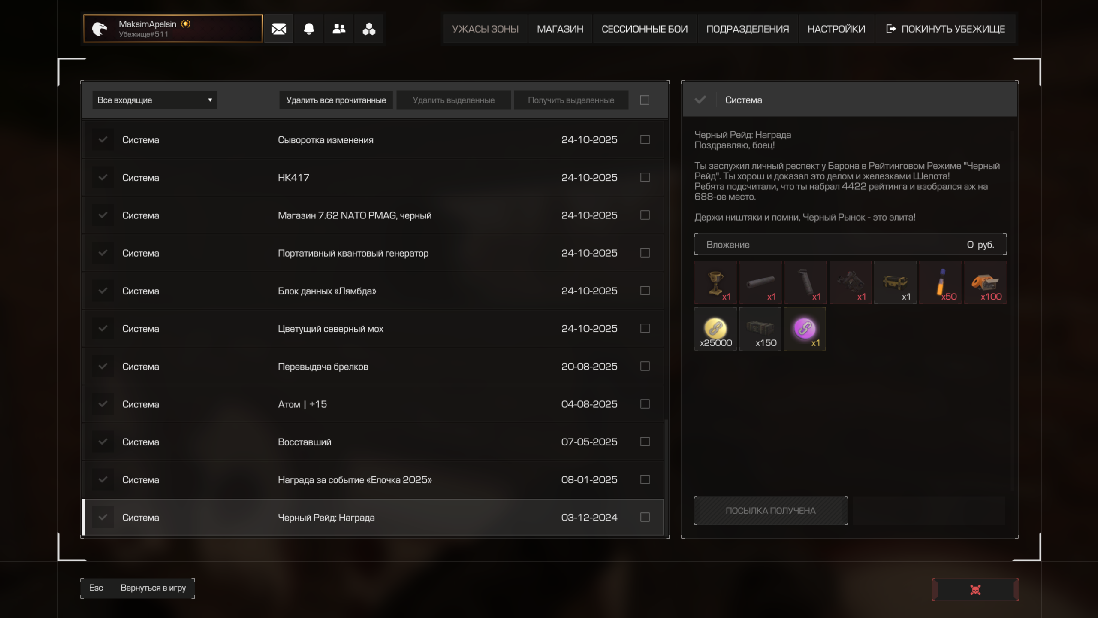Switch to СЕССИОННЫЕ БОИ tab
The width and height of the screenshot is (1098, 618).
tap(644, 29)
